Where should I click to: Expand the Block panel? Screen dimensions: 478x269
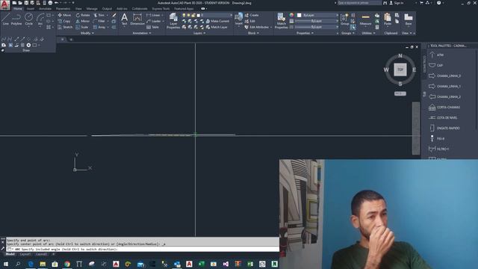pyautogui.click(x=253, y=33)
